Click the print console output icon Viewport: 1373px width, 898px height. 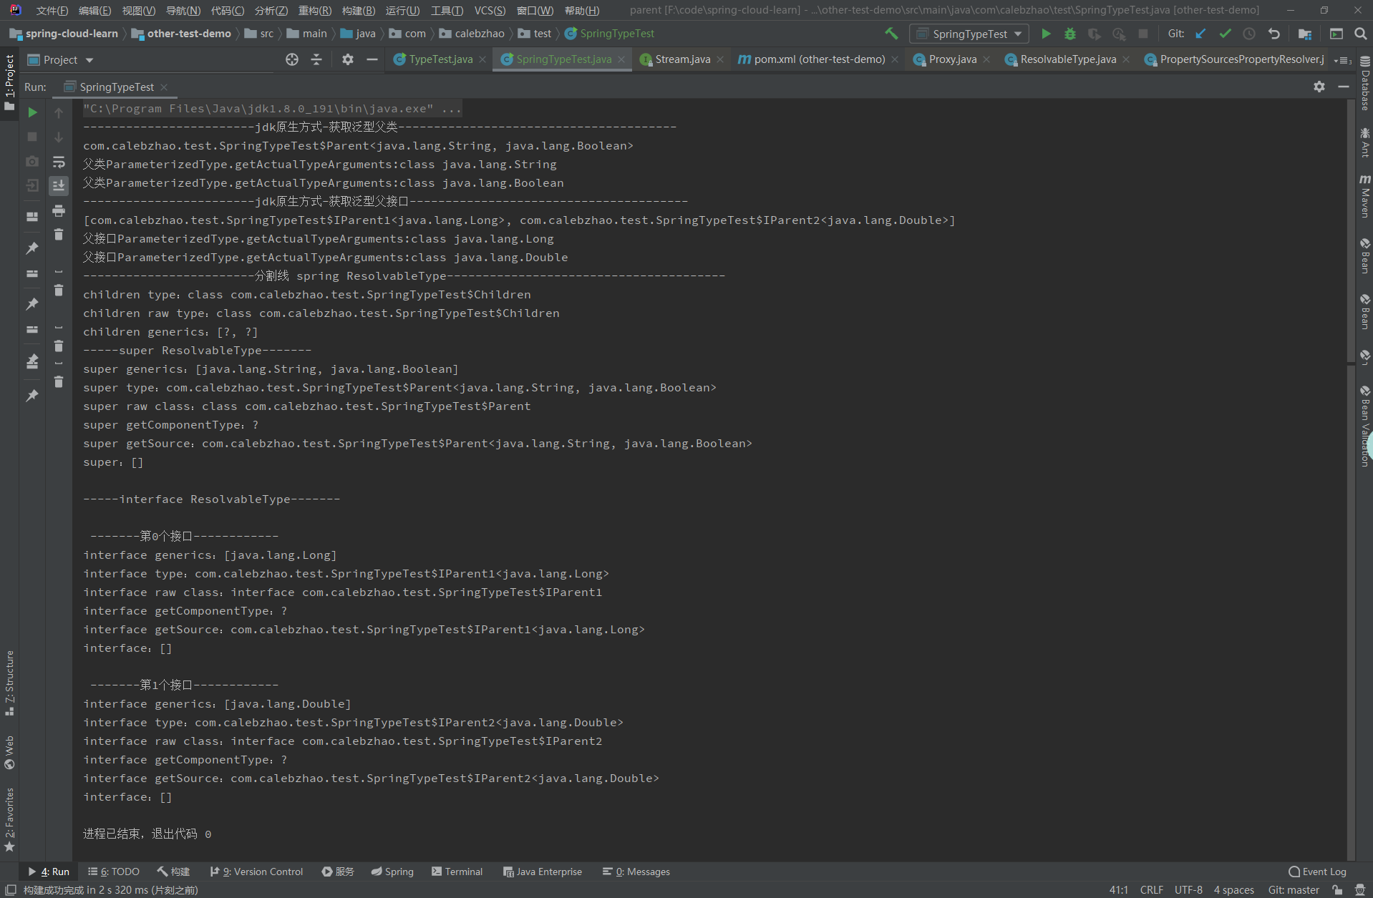(x=59, y=210)
